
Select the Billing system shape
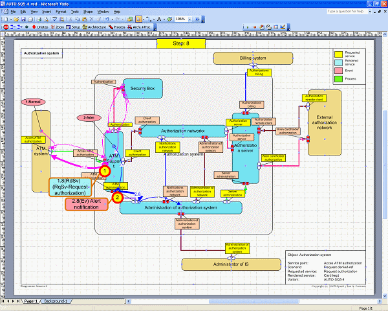(253, 58)
